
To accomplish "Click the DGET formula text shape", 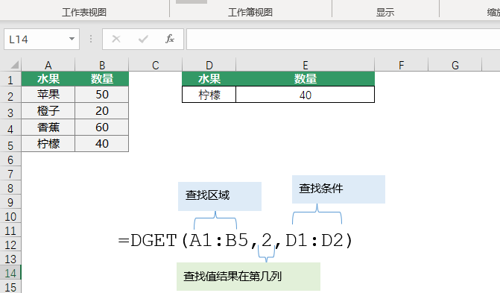I will point(235,241).
